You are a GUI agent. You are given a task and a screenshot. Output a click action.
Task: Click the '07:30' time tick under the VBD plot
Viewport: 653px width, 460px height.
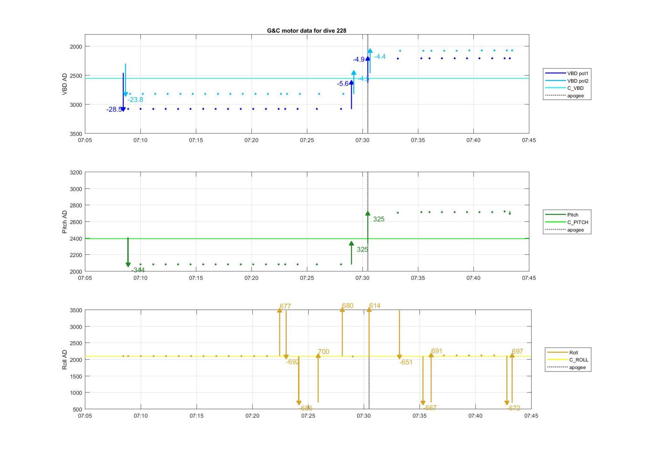[x=362, y=140]
